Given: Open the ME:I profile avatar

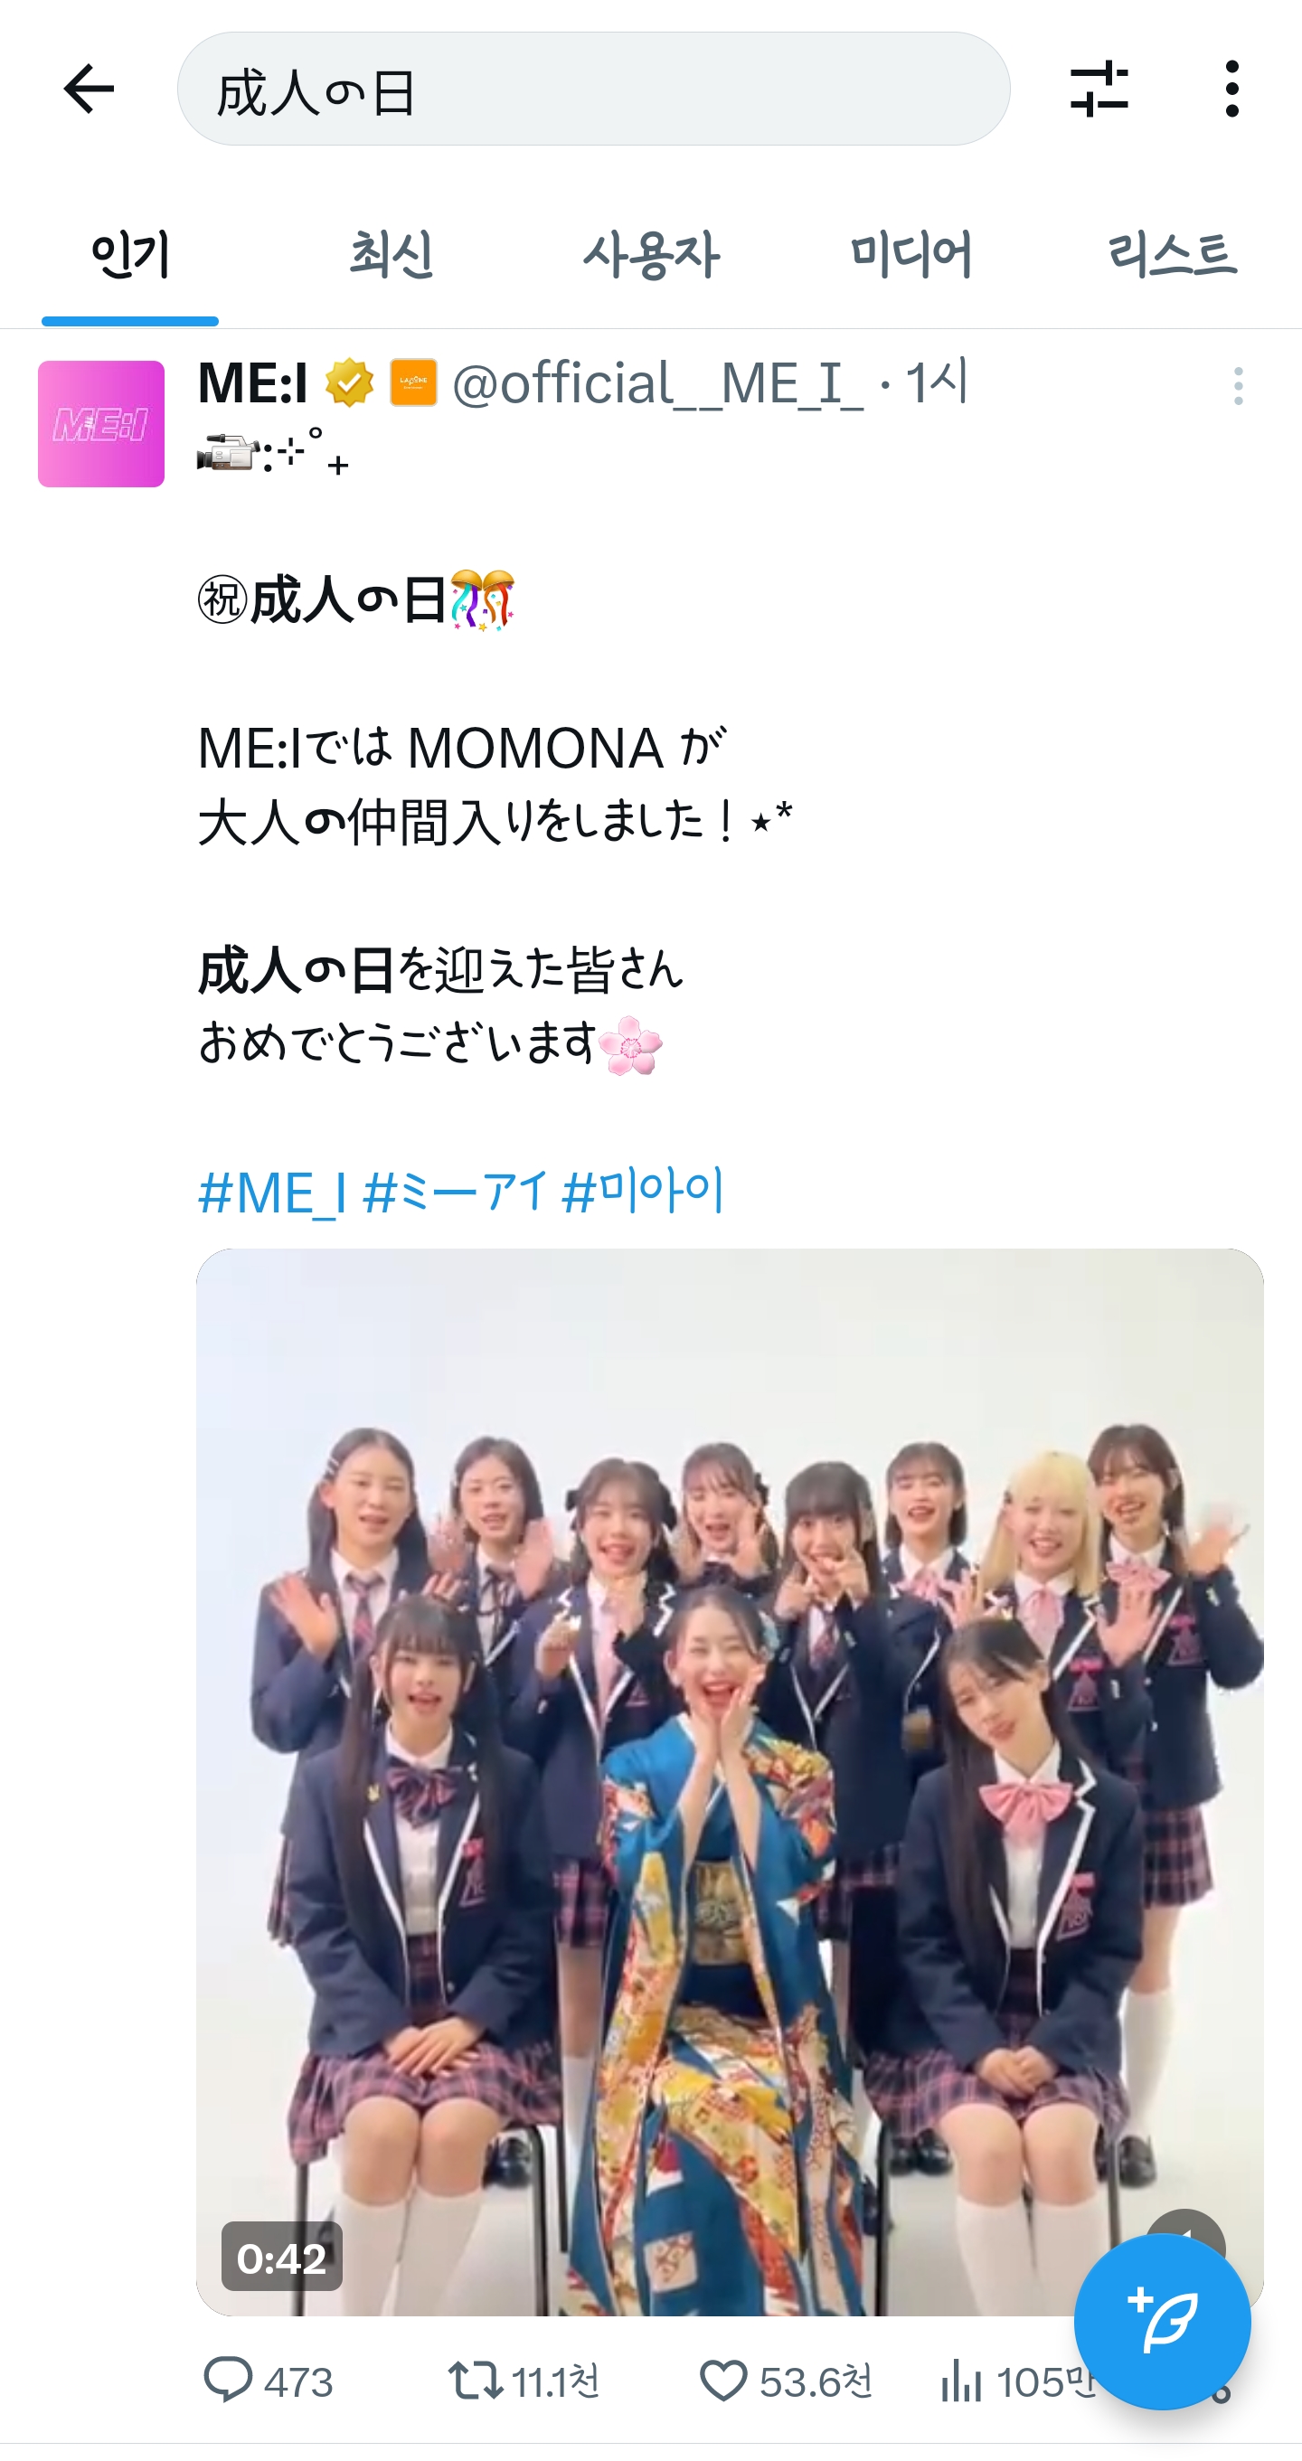Looking at the screenshot, I should 101,423.
